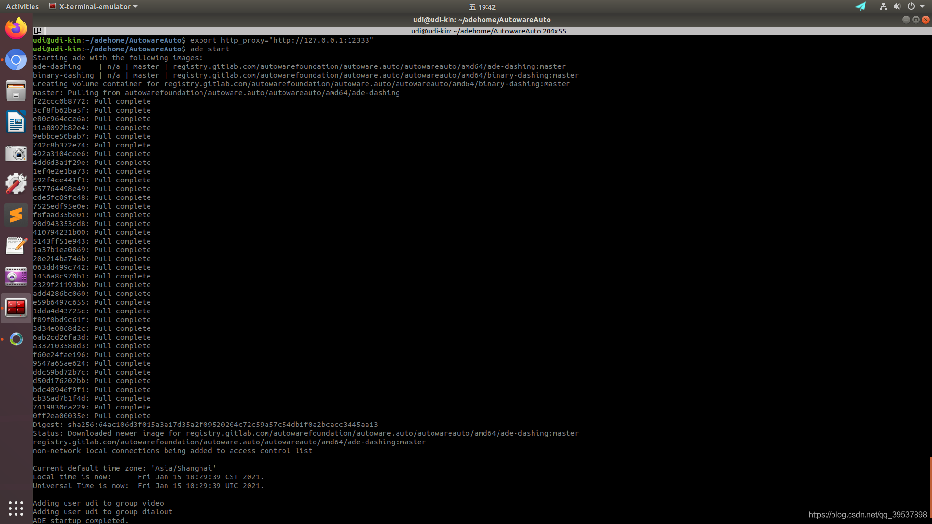Open the system settings wrench-gear icon
The width and height of the screenshot is (932, 524).
[x=16, y=184]
